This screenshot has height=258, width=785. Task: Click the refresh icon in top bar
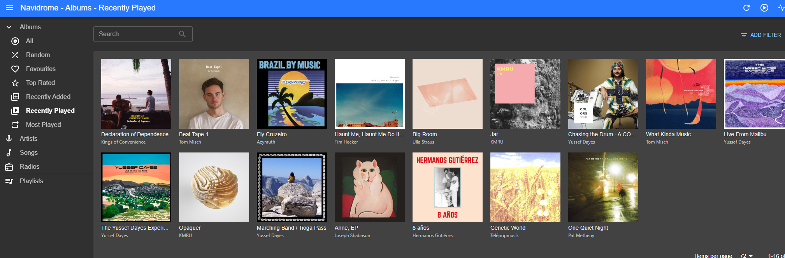point(746,8)
